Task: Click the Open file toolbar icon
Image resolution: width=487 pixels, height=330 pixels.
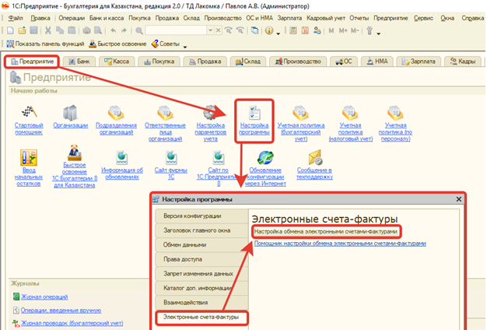Action: pyautogui.click(x=22, y=30)
